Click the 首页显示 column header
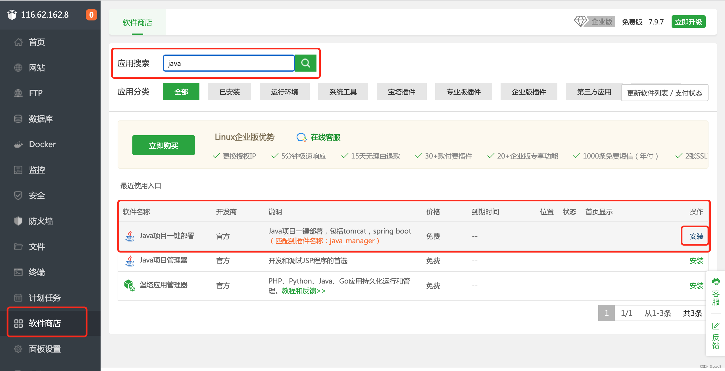725x371 pixels. click(x=599, y=212)
